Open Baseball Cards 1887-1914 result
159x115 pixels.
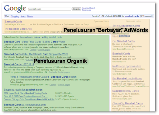click(x=19, y=64)
